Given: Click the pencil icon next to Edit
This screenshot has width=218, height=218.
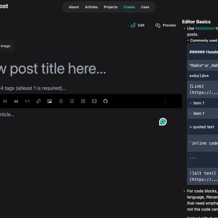Looking at the screenshot, I should tap(133, 25).
